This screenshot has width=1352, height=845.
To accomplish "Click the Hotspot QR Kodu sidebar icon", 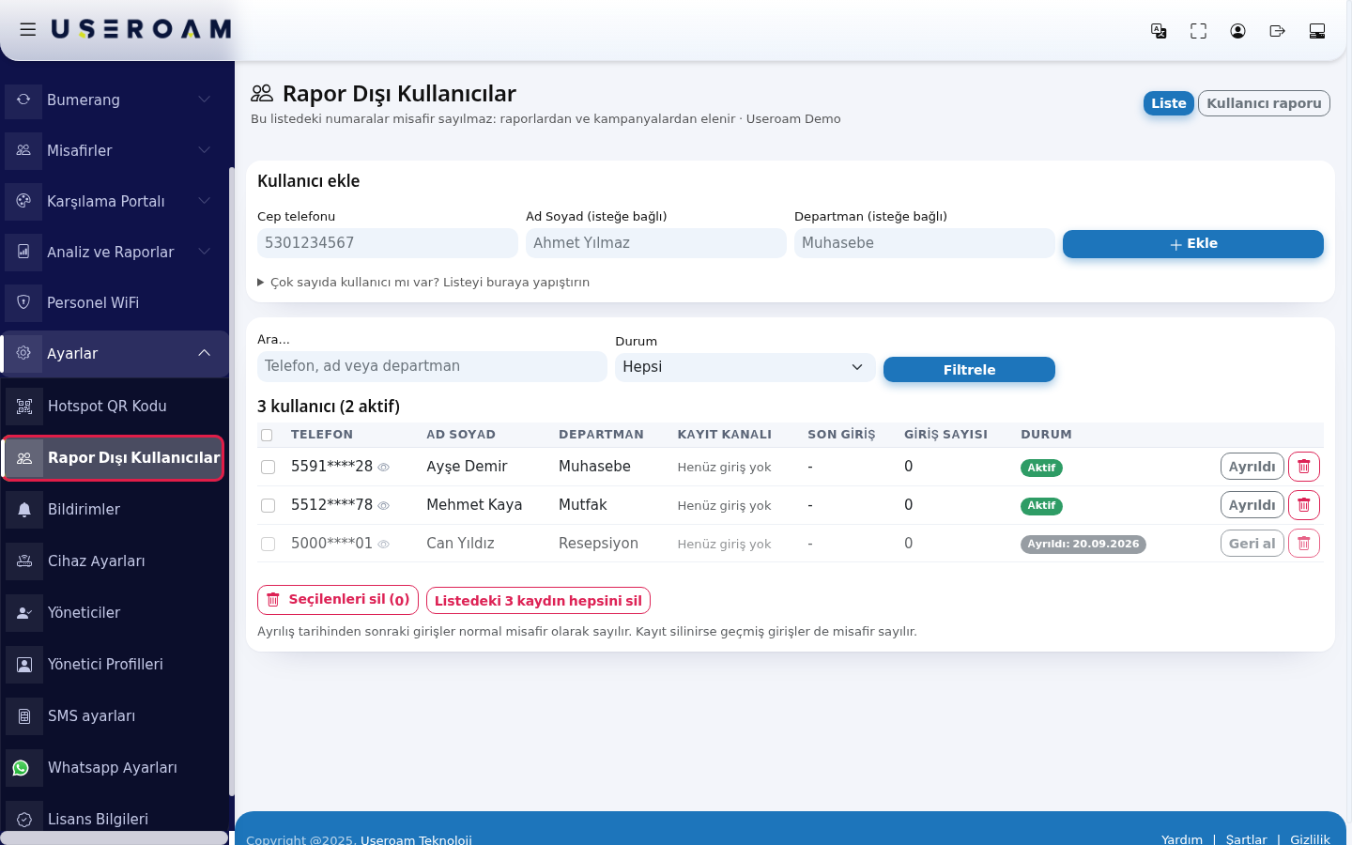I will coord(24,407).
